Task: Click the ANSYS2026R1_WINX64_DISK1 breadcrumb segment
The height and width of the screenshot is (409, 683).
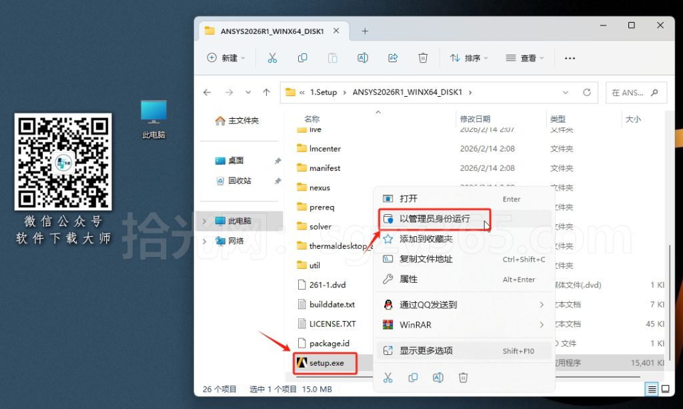Action: (x=408, y=92)
